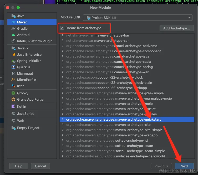
Task: Click the Quarkus icon
Action: (13, 67)
